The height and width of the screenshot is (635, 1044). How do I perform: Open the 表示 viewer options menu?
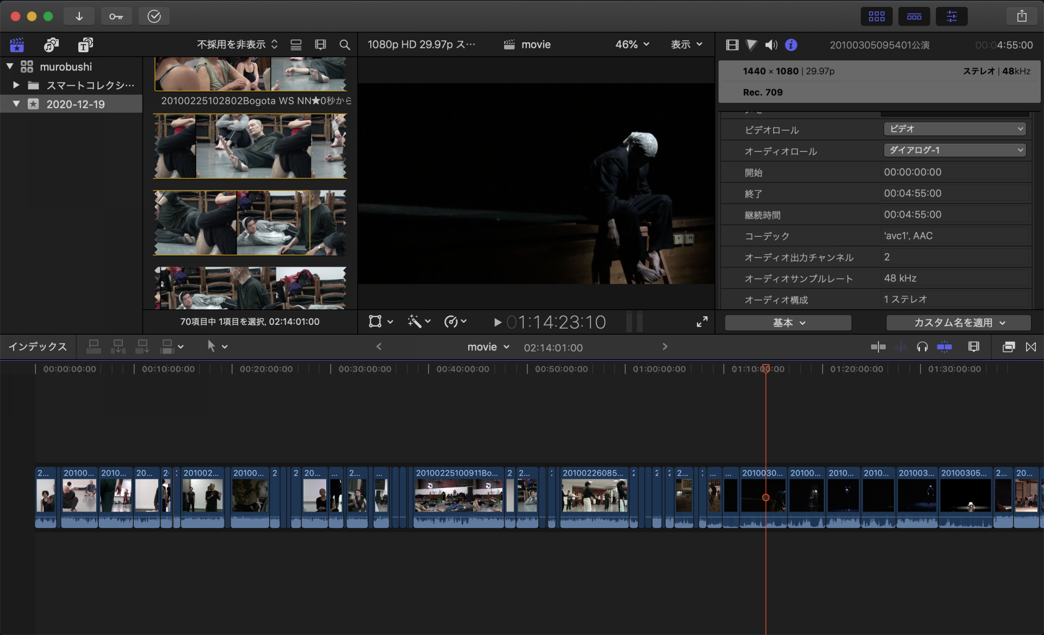coord(686,45)
